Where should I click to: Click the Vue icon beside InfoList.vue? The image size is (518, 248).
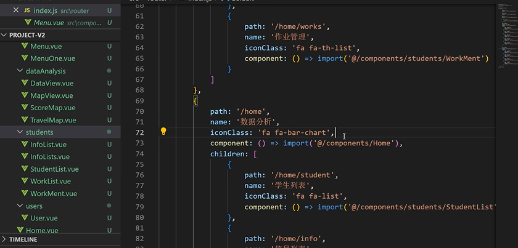25,144
